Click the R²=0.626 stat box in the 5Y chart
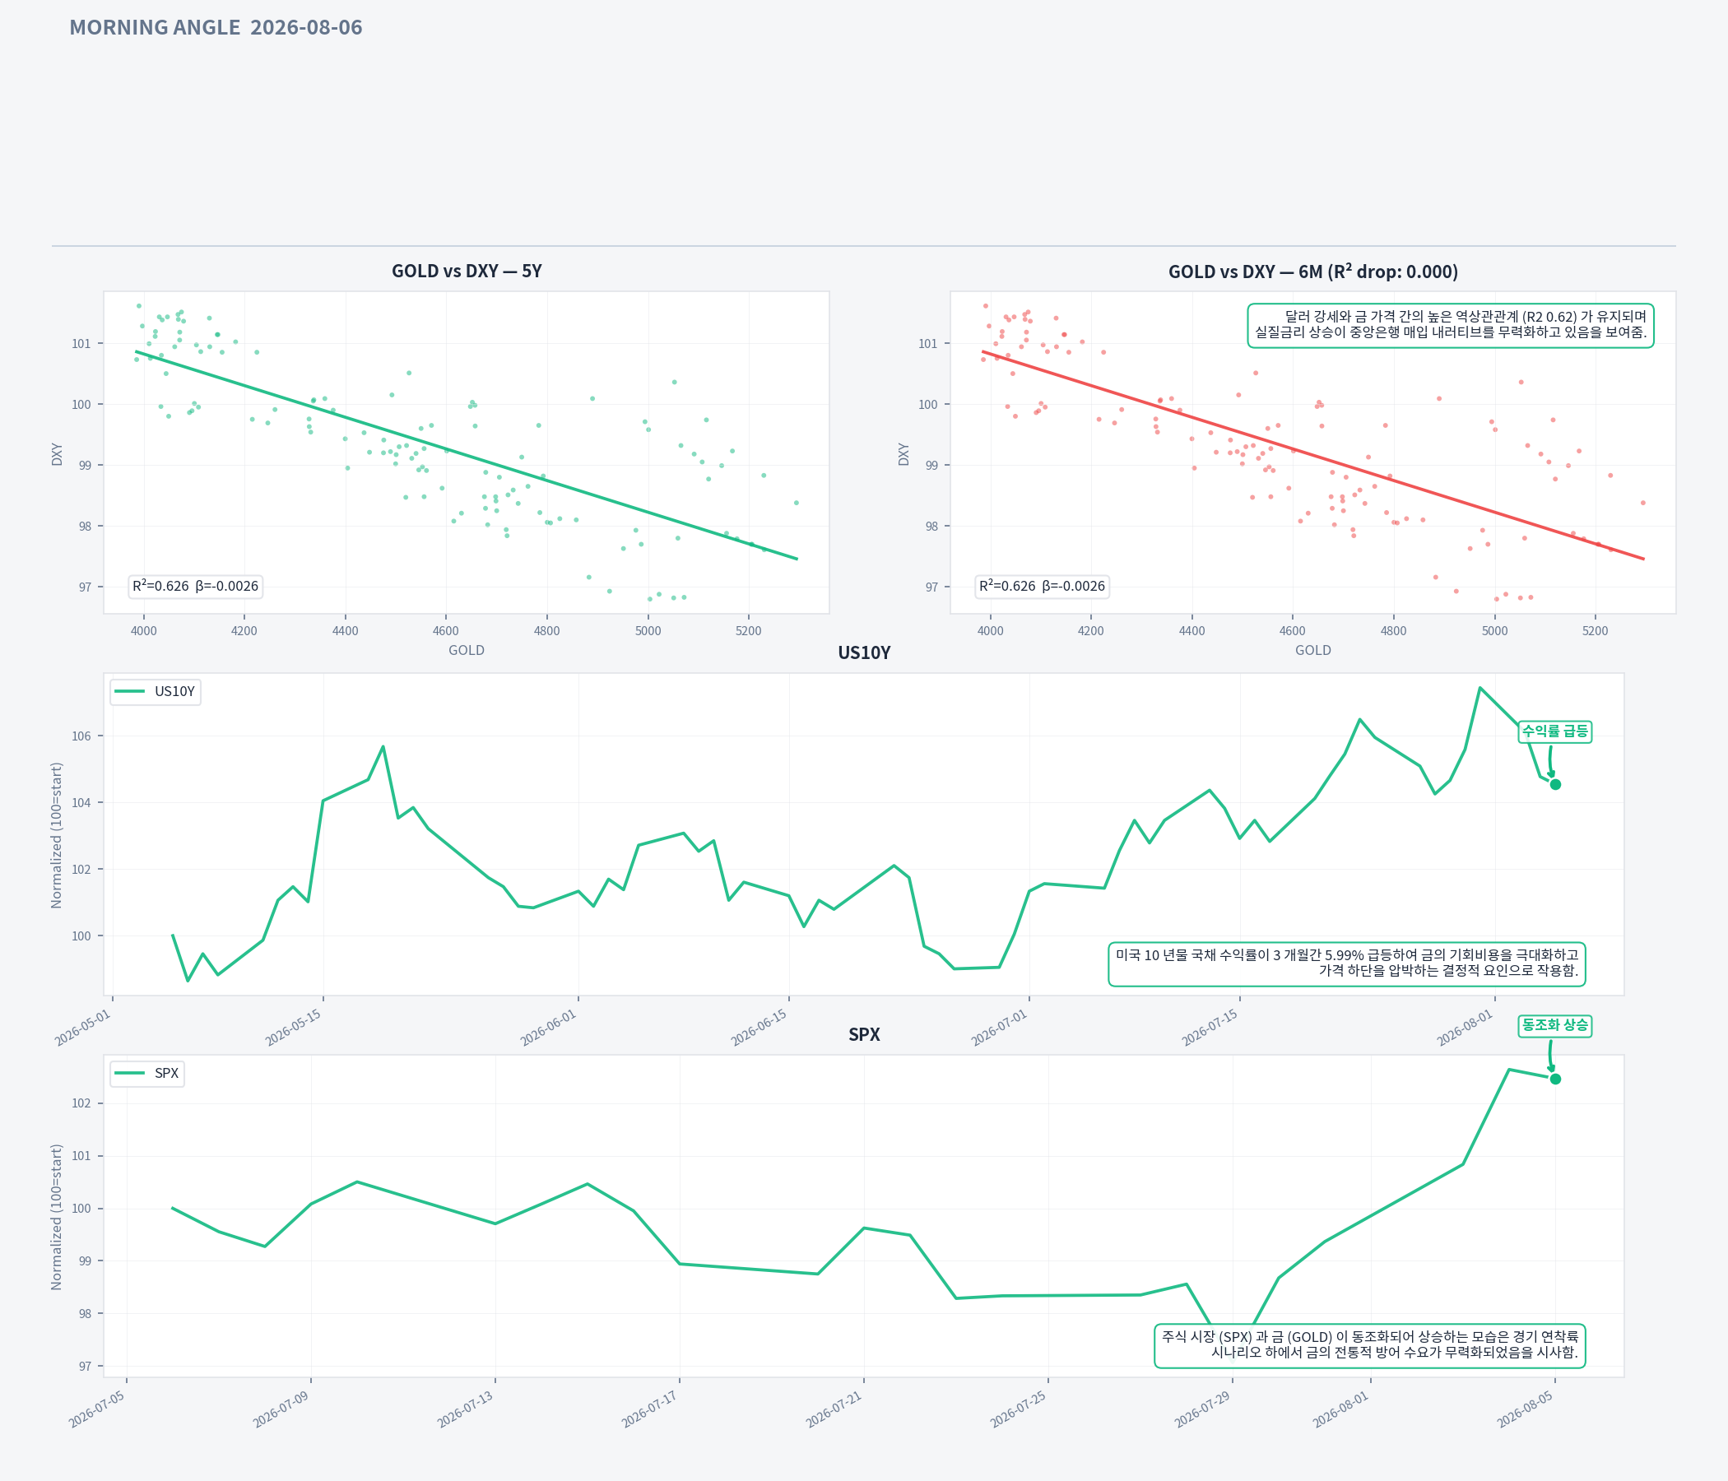 pyautogui.click(x=195, y=586)
